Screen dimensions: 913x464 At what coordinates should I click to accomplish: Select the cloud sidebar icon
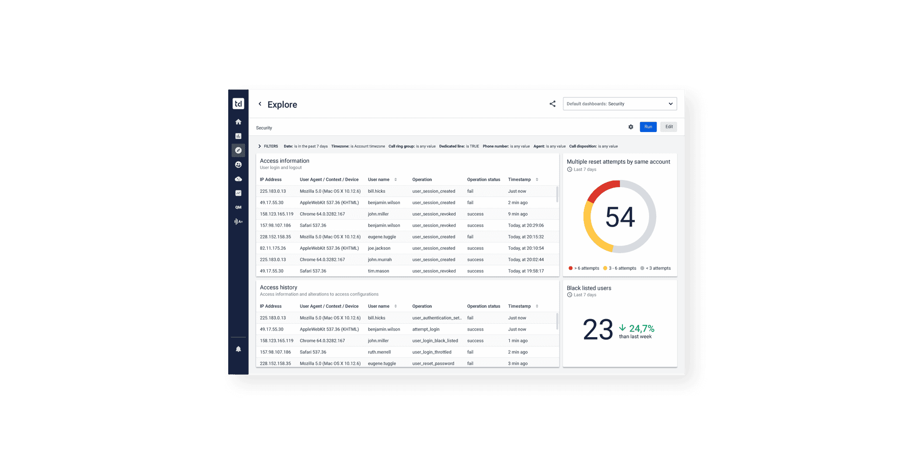point(238,179)
